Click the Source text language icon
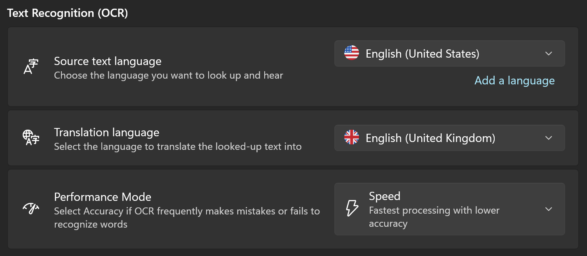 pos(31,67)
